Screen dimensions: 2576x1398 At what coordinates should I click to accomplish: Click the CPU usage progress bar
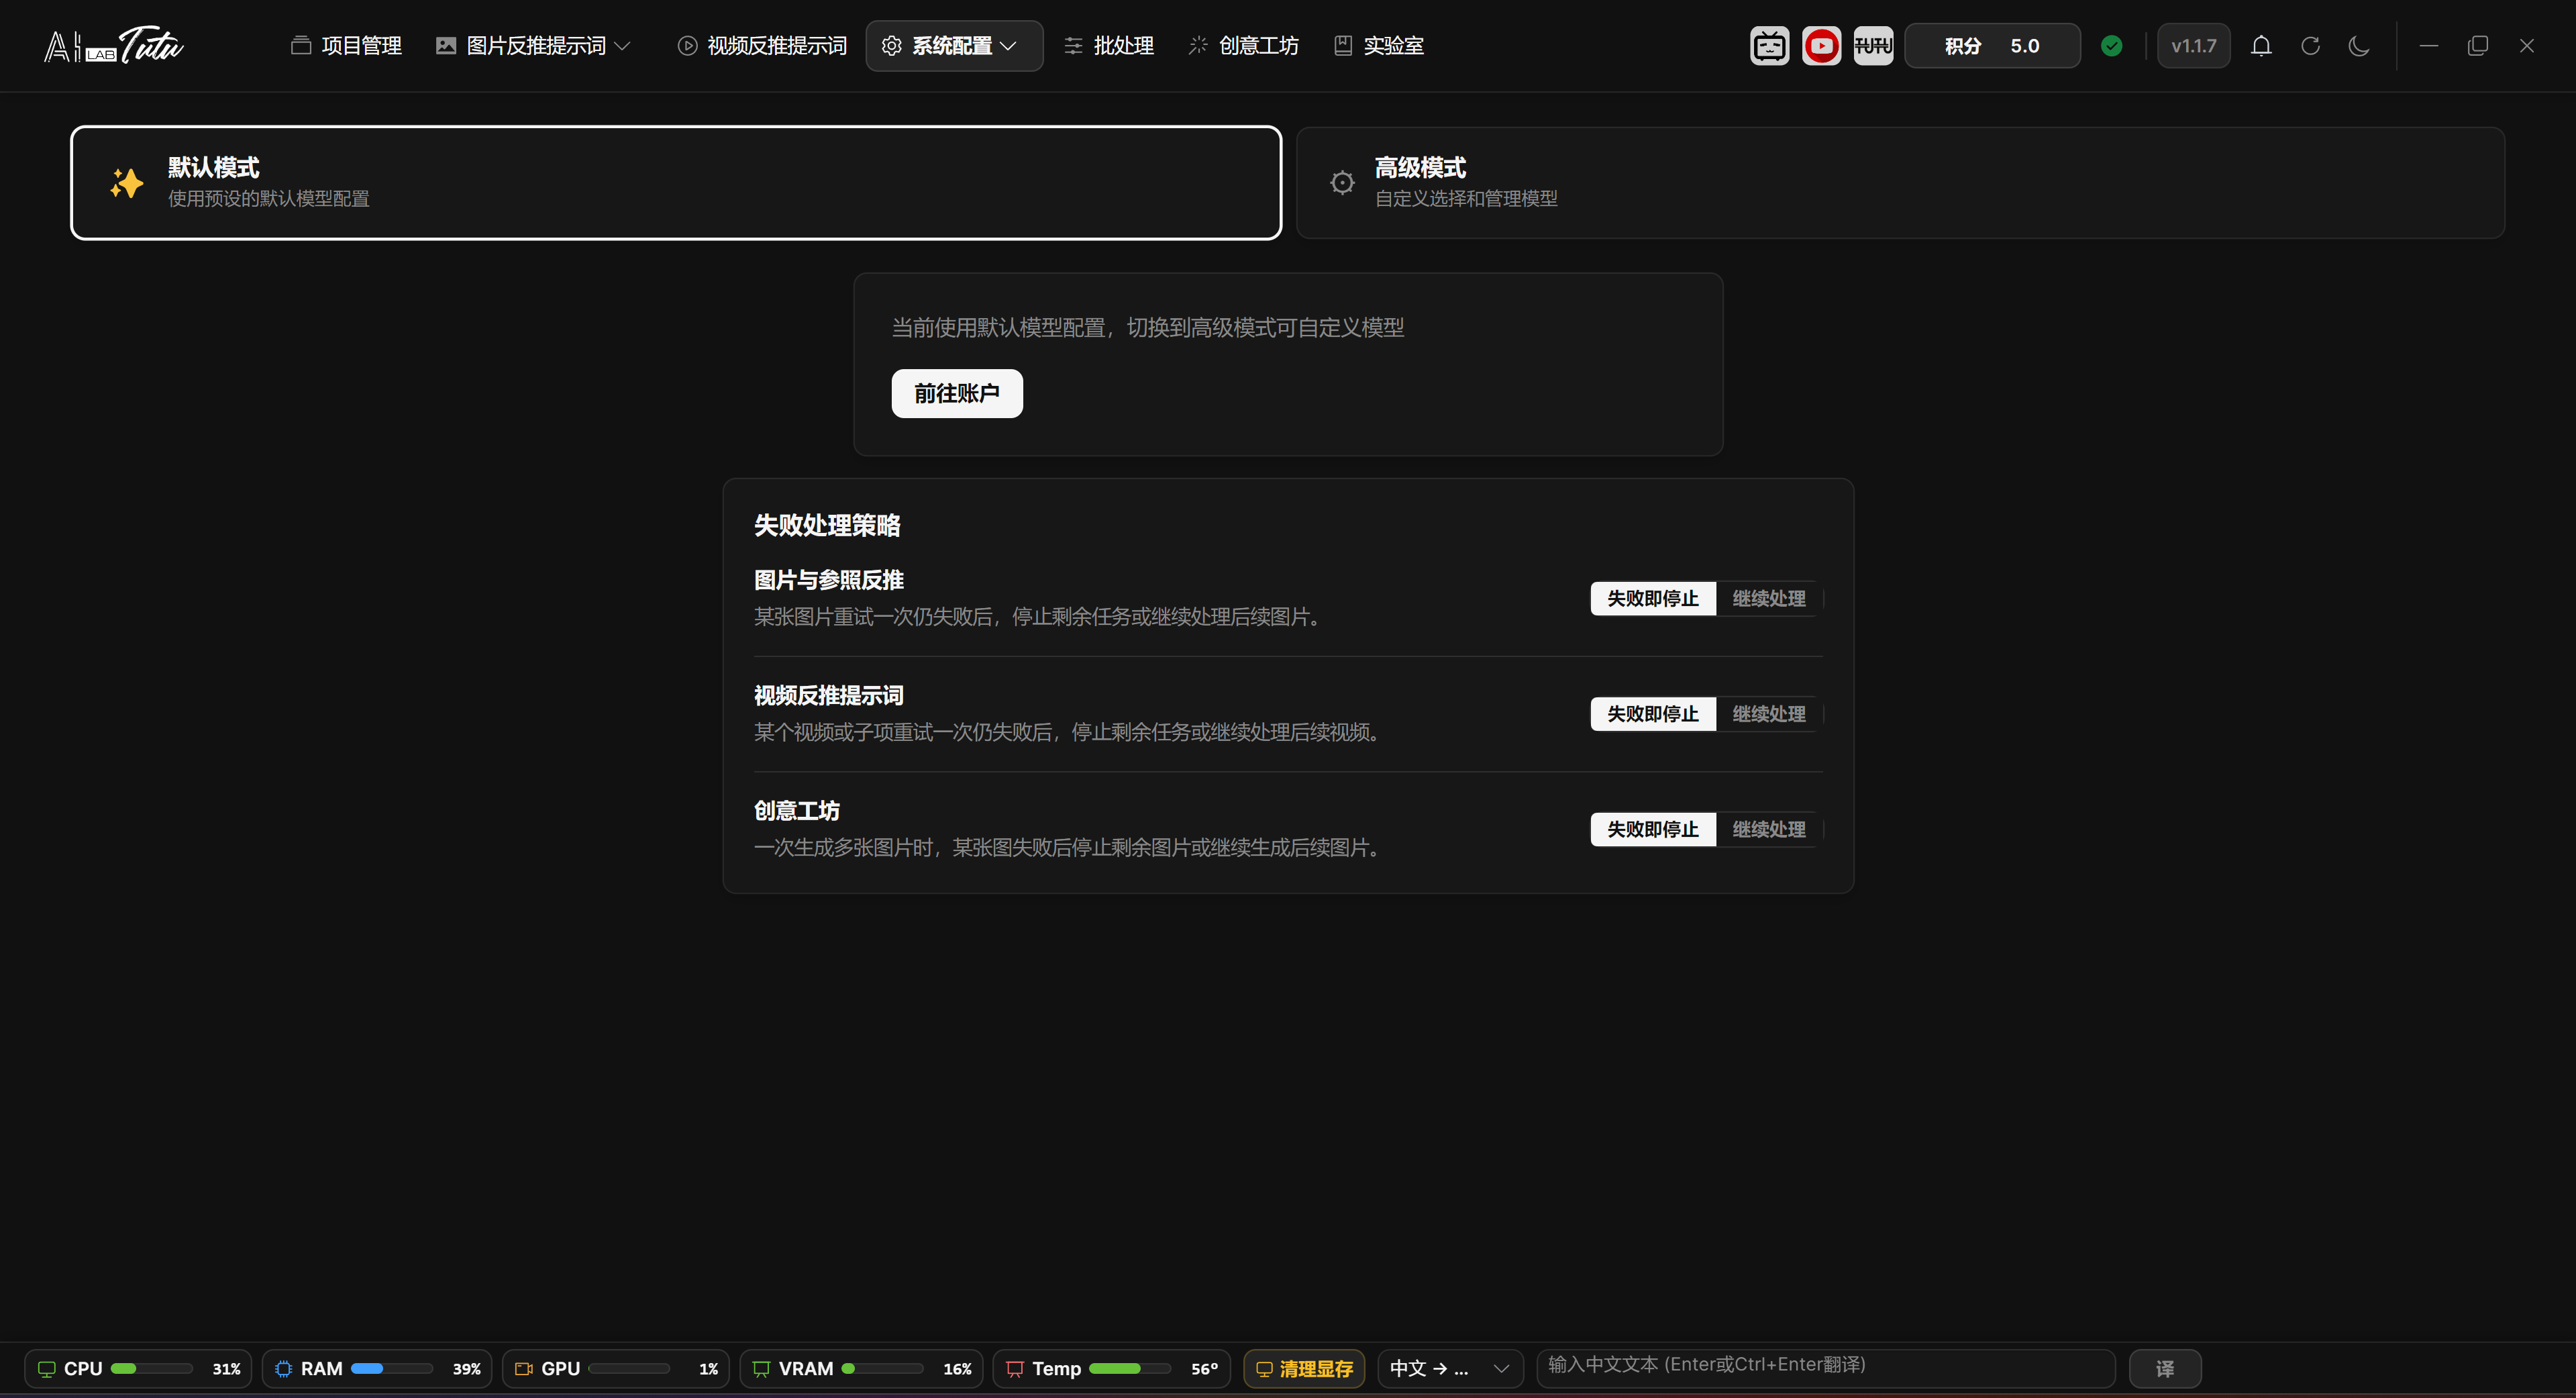point(152,1369)
